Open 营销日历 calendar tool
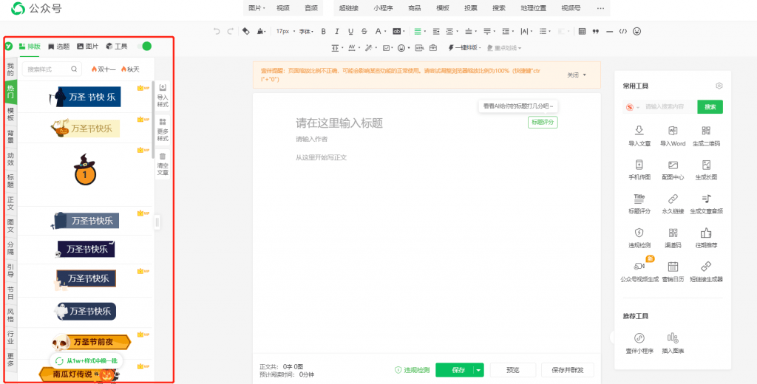This screenshot has width=757, height=384. click(673, 271)
